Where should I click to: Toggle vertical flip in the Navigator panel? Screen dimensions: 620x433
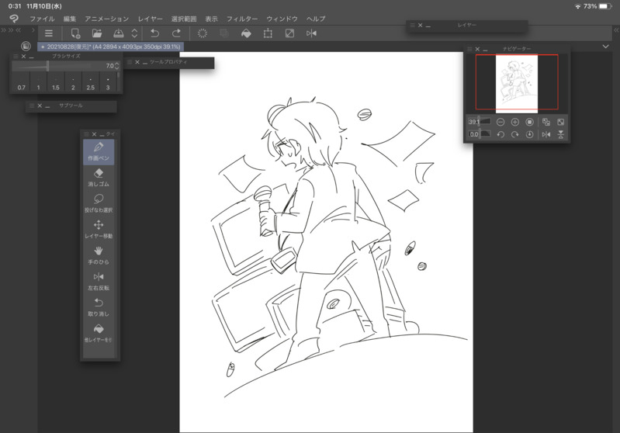pos(560,134)
